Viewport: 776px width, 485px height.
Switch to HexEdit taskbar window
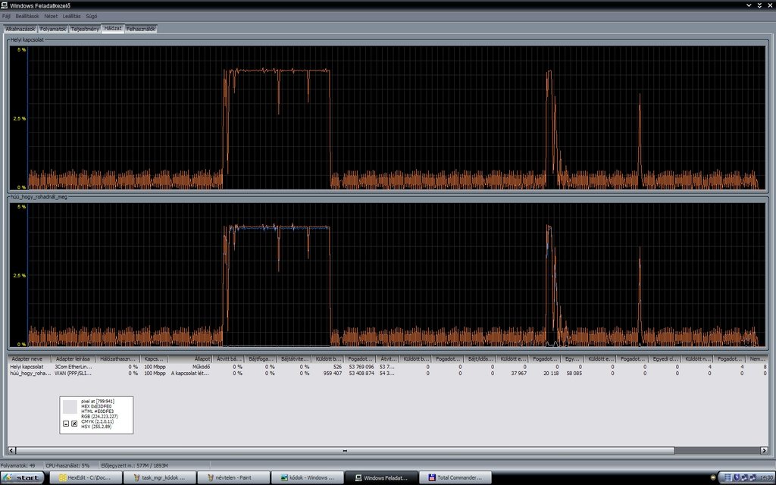coord(86,477)
